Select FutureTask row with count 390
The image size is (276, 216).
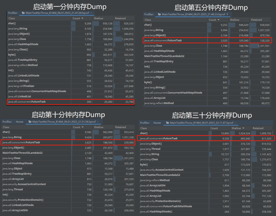pos(71,102)
